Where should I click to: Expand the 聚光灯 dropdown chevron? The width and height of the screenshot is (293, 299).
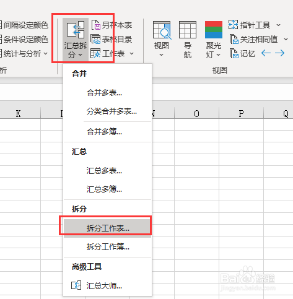coord(219,55)
